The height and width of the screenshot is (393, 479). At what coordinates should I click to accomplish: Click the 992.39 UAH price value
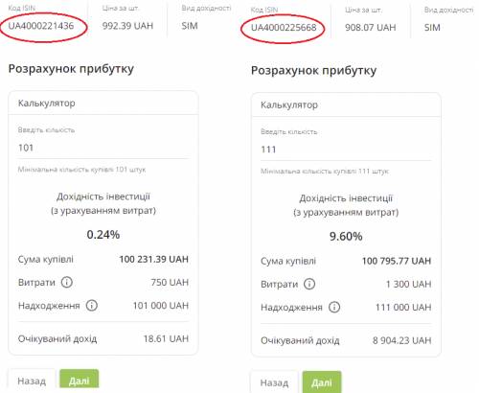127,26
